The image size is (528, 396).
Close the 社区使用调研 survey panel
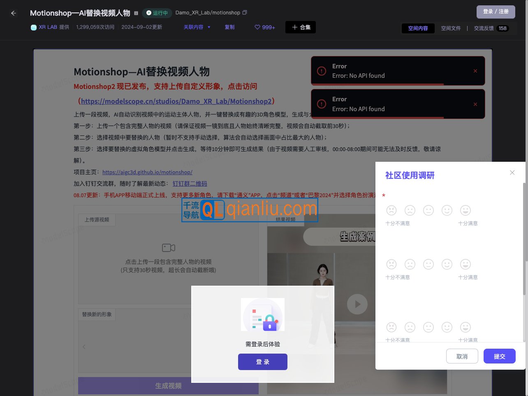pos(512,172)
